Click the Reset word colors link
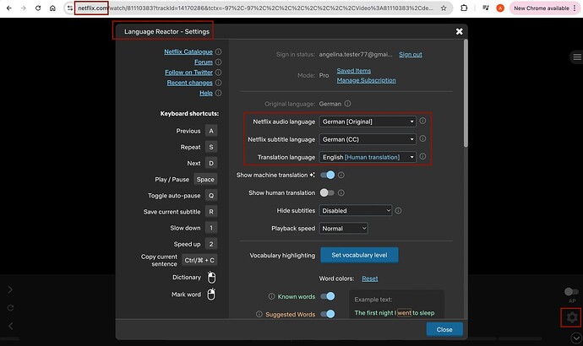Screen dimensions: 583x346 coord(369,278)
